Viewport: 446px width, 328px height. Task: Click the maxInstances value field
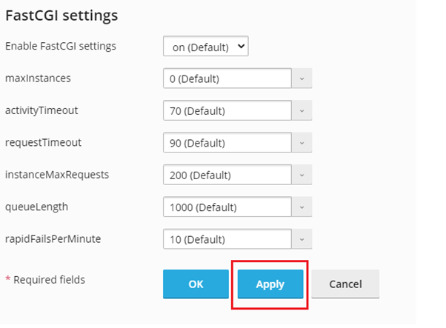[x=227, y=78]
